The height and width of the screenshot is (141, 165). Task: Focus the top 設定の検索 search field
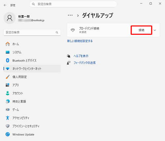click(x=73, y=4)
